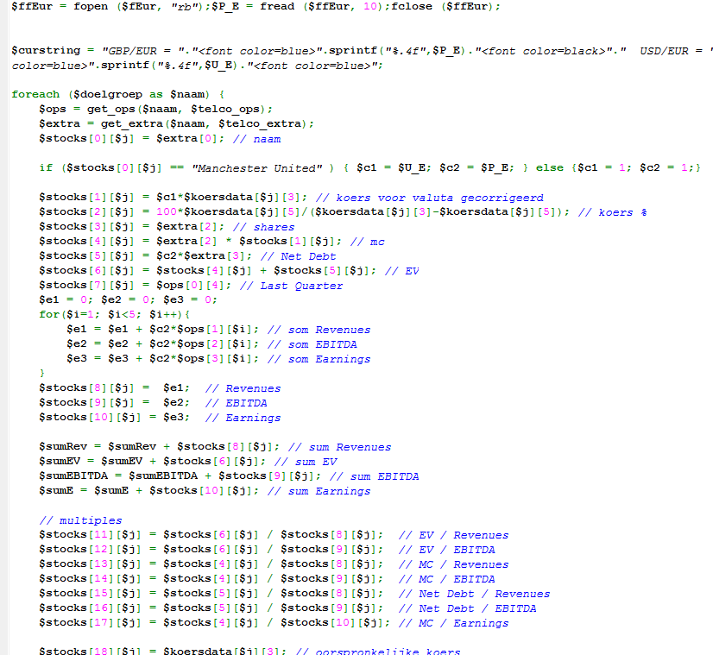Click the '// som Earnings' comment

[319, 359]
